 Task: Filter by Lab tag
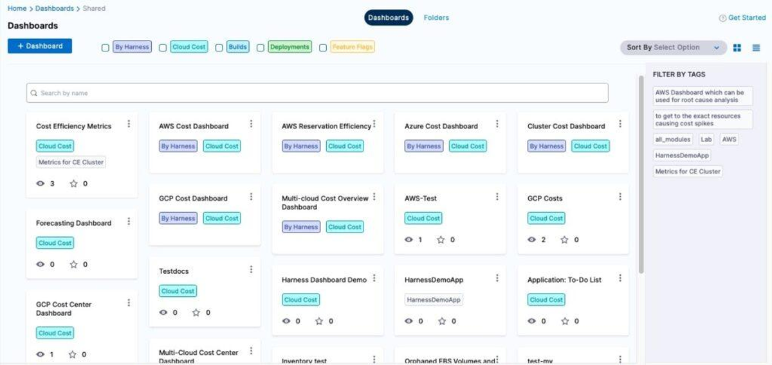pyautogui.click(x=706, y=139)
